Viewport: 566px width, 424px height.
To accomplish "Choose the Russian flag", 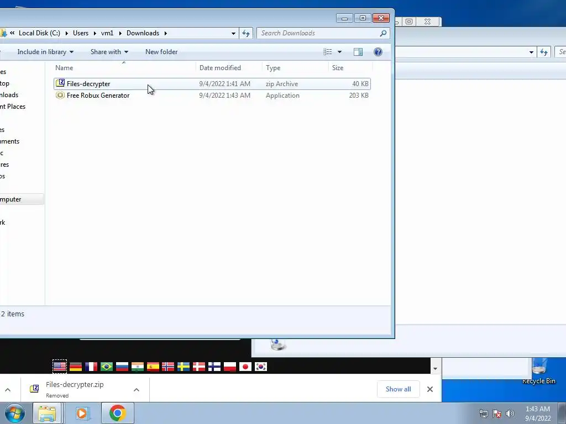I will (122, 367).
